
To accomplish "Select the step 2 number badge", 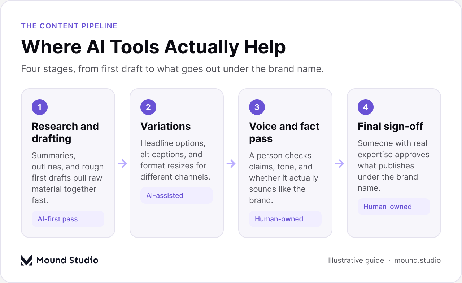I will coord(148,107).
